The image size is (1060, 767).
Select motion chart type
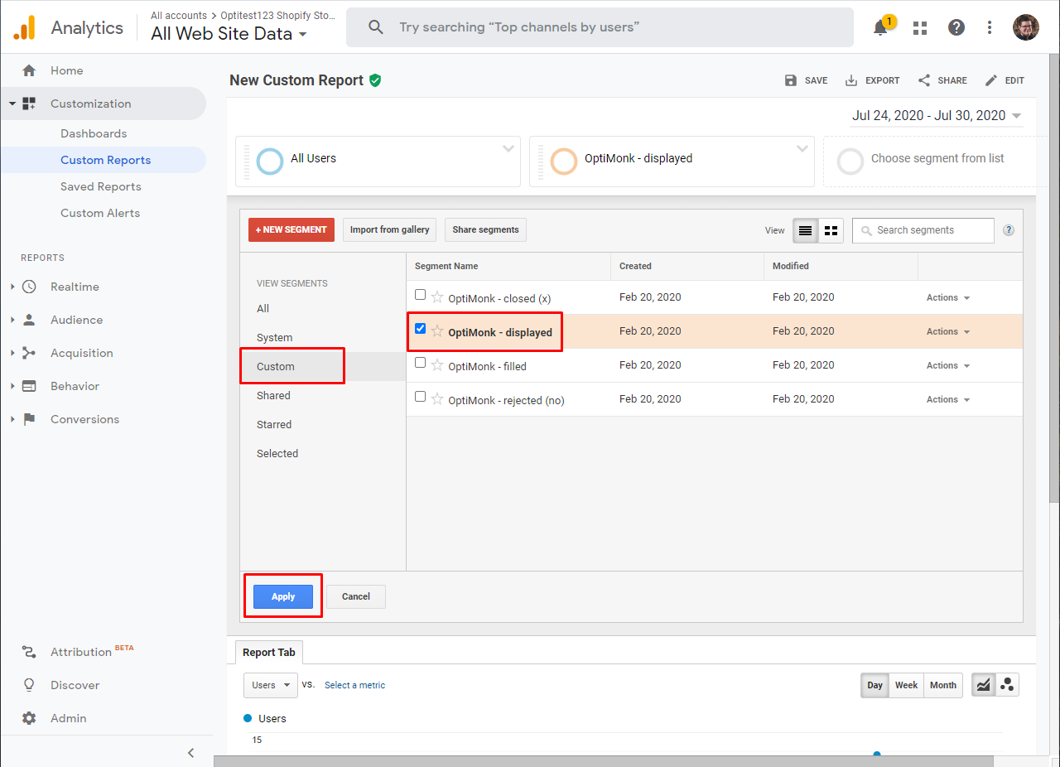coord(1007,685)
